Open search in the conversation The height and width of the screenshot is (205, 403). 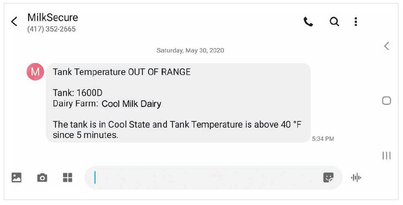click(334, 22)
